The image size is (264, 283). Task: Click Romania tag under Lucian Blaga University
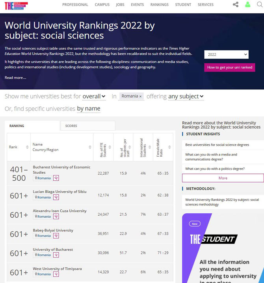point(43,197)
